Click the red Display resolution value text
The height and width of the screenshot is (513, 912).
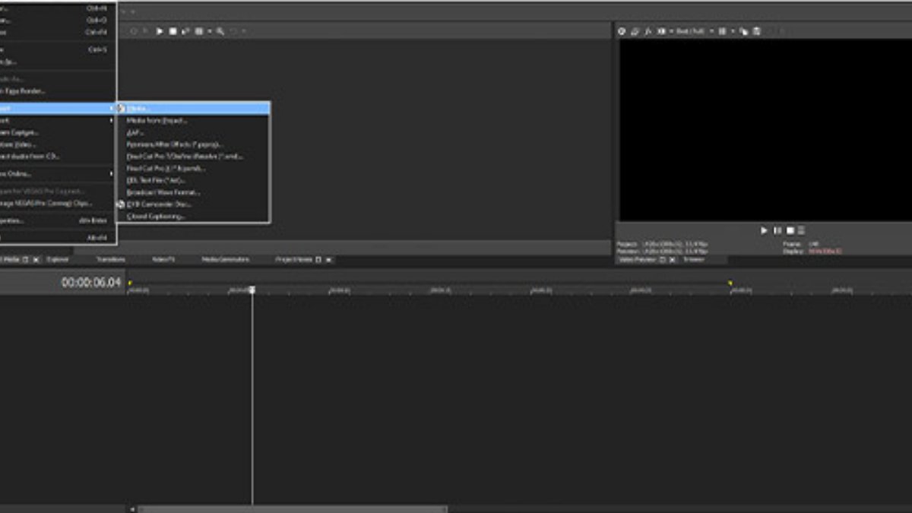(825, 251)
